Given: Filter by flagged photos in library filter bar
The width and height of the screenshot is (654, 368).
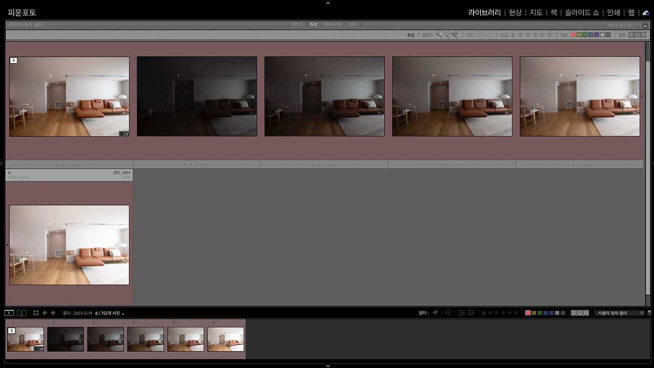Looking at the screenshot, I should pyautogui.click(x=439, y=35).
